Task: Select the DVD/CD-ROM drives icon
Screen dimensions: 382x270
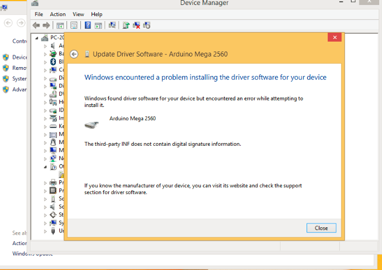Action: click(53, 94)
